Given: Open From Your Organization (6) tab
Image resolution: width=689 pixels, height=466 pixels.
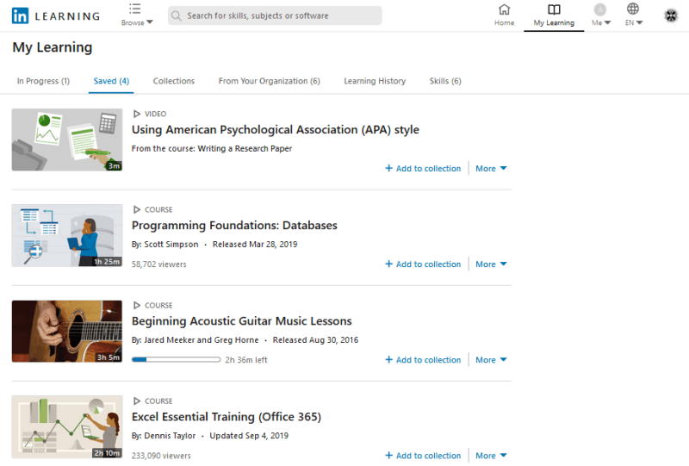Looking at the screenshot, I should pos(269,81).
